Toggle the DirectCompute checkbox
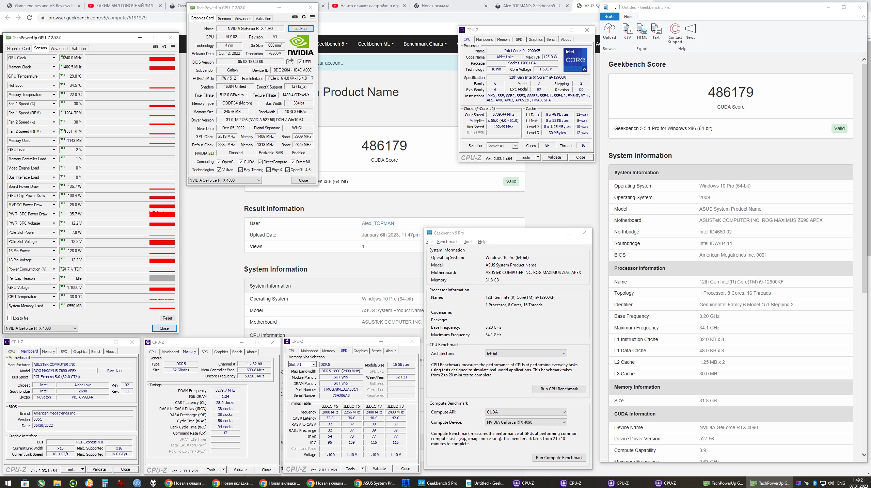This screenshot has width=871, height=488. click(260, 162)
